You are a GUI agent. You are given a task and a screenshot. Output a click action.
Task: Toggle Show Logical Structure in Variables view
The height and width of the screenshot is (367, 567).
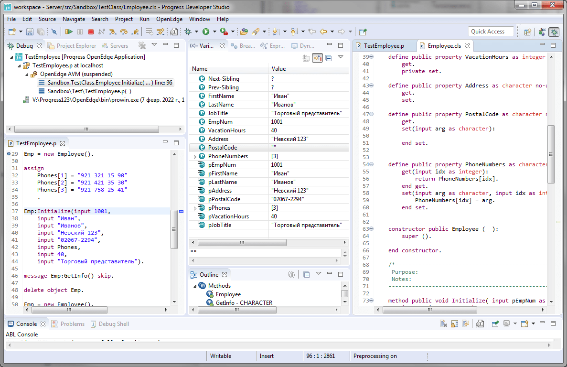(318, 58)
